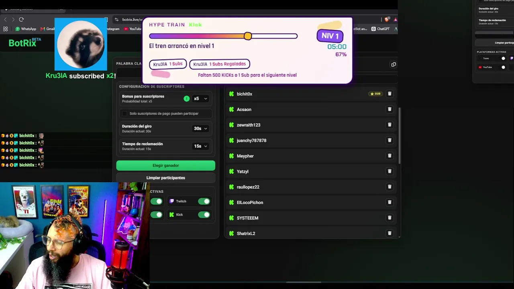This screenshot has height=289, width=514.
Task: Click the 05:00 hype train timer
Action: tap(337, 47)
